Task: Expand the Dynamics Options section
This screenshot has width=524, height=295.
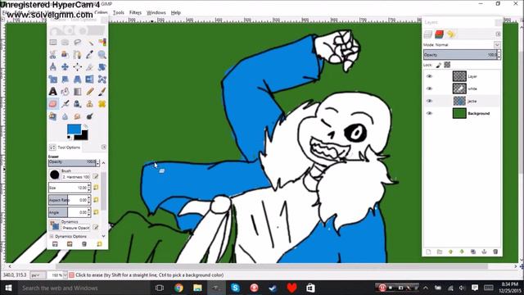Action: 52,236
